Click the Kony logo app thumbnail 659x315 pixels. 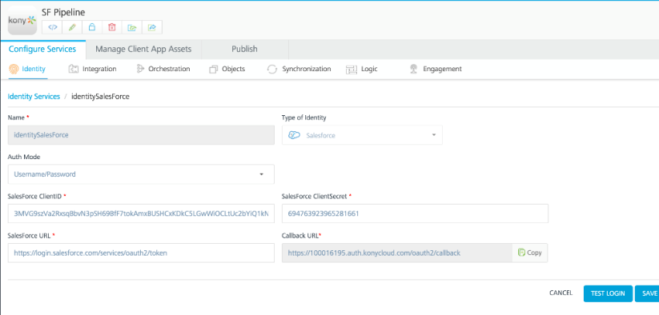pos(22,20)
